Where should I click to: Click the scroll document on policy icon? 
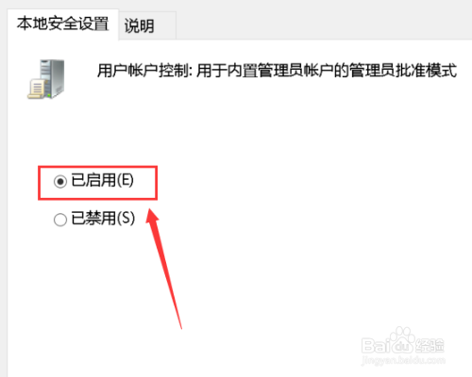[x=36, y=89]
